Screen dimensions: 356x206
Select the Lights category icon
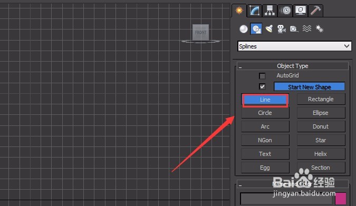[269, 29]
